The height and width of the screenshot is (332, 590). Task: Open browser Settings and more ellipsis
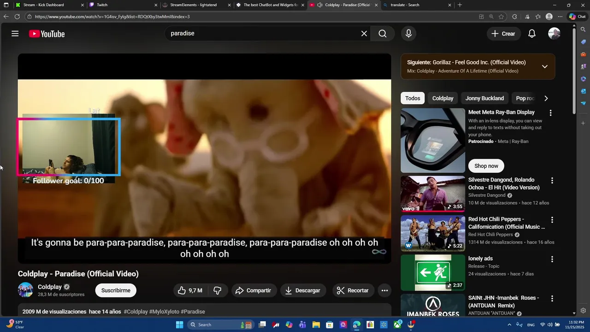[x=560, y=17]
